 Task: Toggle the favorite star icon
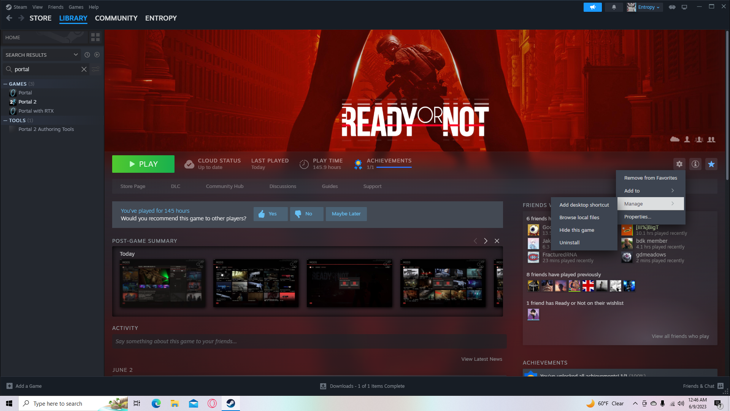pyautogui.click(x=711, y=164)
